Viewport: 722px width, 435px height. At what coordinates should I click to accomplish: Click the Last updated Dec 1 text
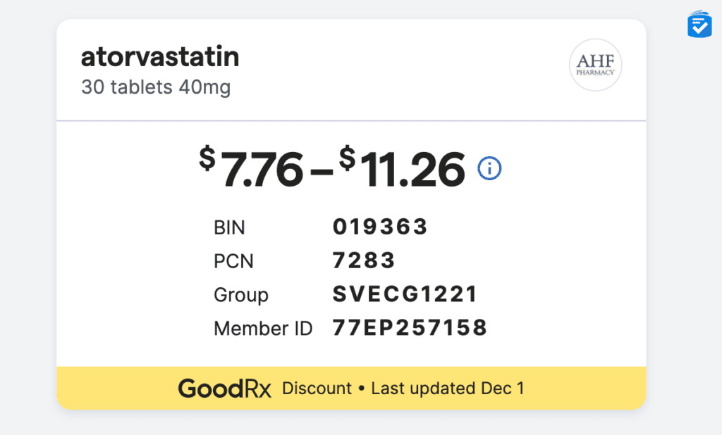(448, 389)
